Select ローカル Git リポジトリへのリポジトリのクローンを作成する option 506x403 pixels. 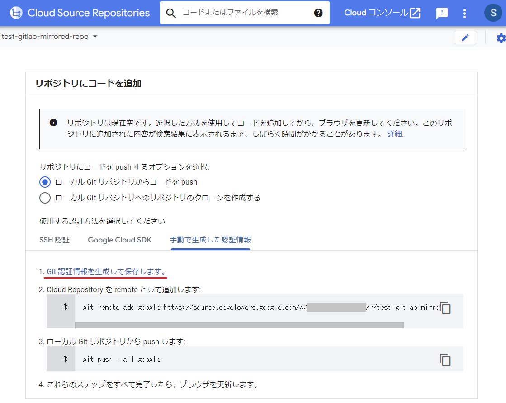[44, 198]
